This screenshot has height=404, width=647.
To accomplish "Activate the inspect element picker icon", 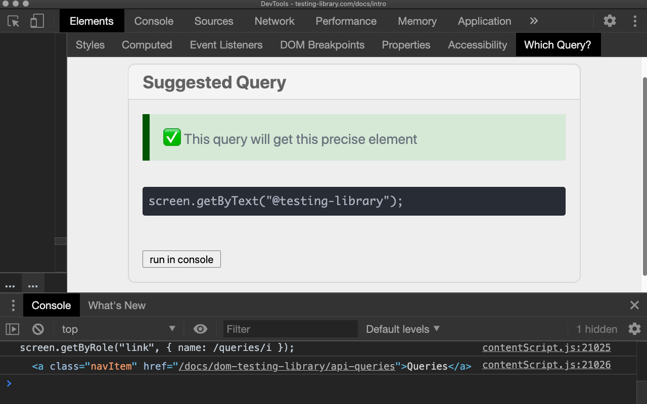I will (x=14, y=21).
